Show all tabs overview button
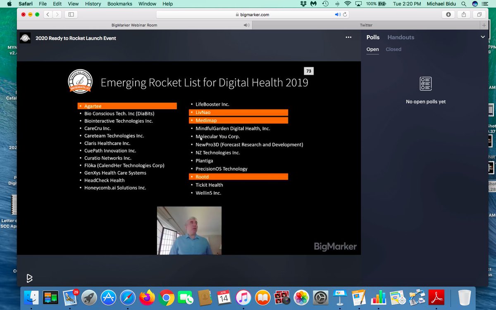The image size is (496, 310). (479, 14)
